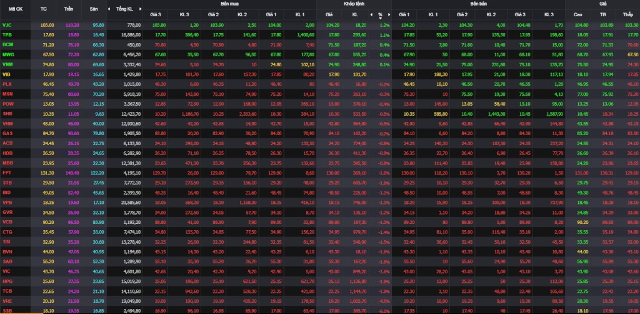Click SSI total volume 13,278,40
Viewport: 640px width, 314px height.
[x=131, y=241]
